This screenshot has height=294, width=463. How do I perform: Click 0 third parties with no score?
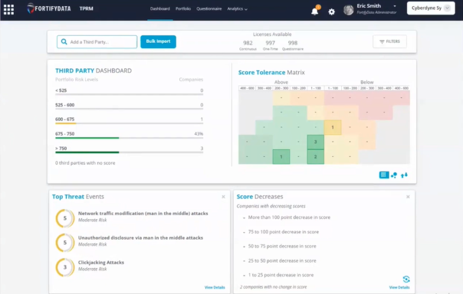click(85, 162)
